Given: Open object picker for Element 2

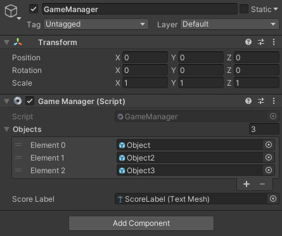Looking at the screenshot, I should [x=269, y=170].
